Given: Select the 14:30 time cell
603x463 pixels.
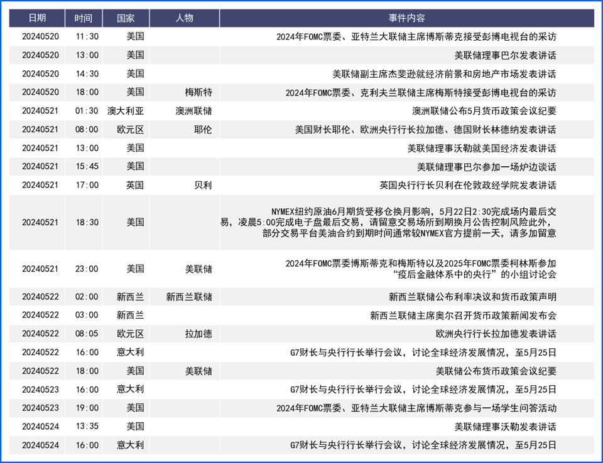Looking at the screenshot, I should (87, 74).
